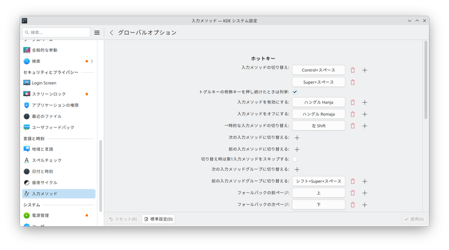Click plus icon next to Control+スペース

[x=365, y=70]
